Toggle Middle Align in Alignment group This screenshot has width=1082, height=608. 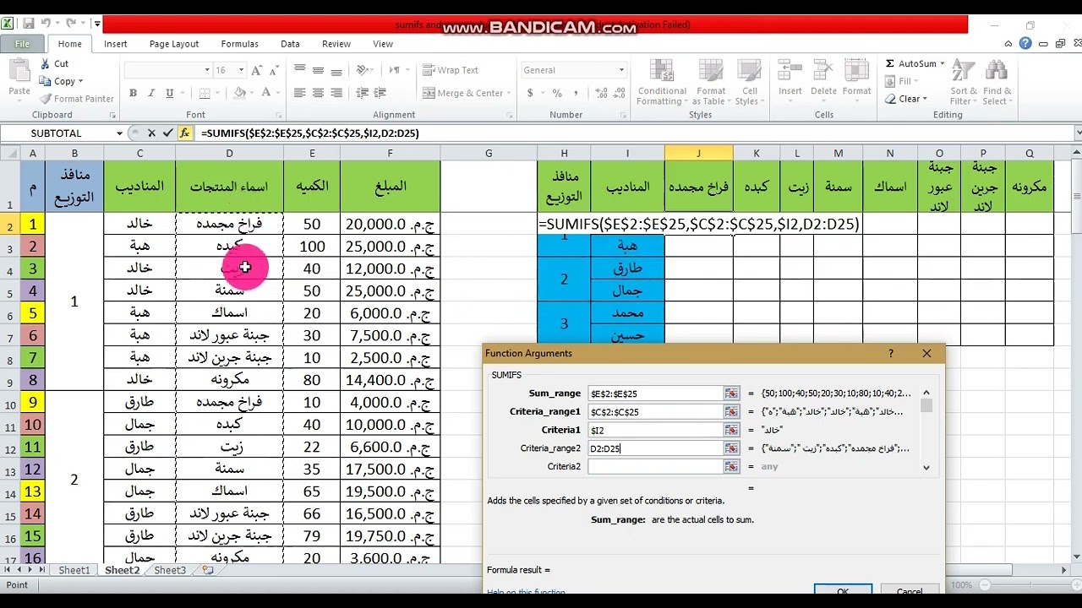click(x=318, y=70)
